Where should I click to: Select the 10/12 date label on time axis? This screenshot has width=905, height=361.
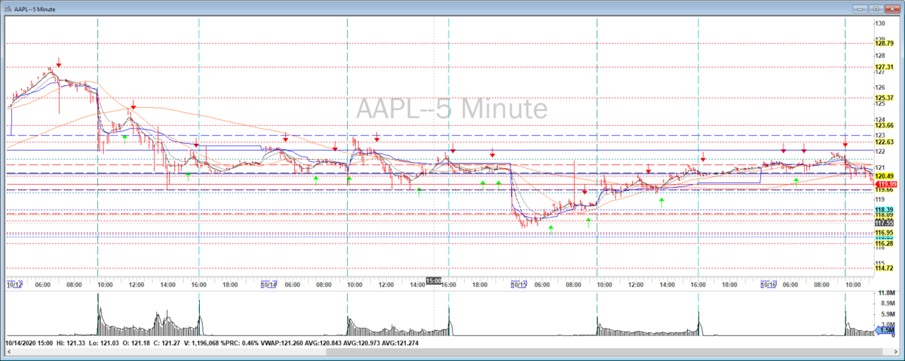(x=14, y=284)
